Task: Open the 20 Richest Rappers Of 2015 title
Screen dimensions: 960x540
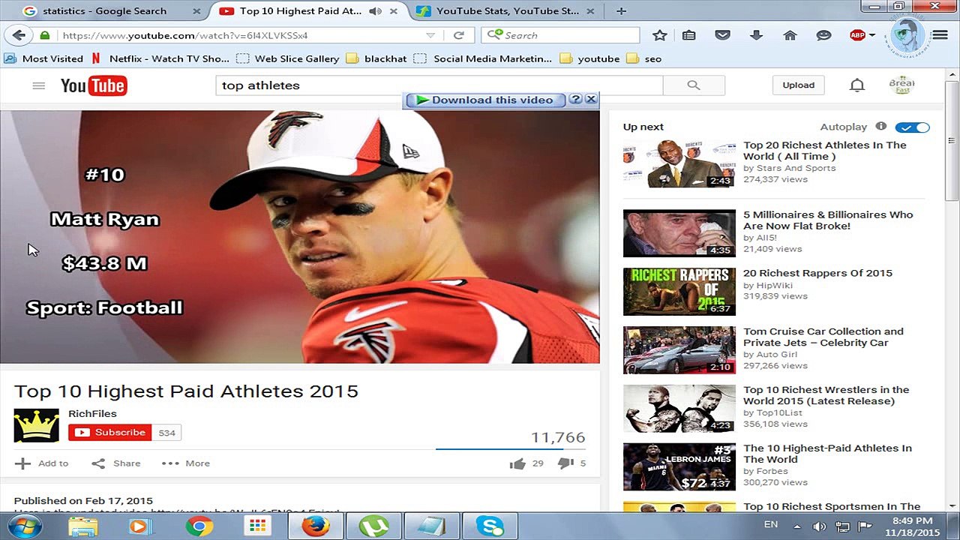Action: pyautogui.click(x=817, y=273)
